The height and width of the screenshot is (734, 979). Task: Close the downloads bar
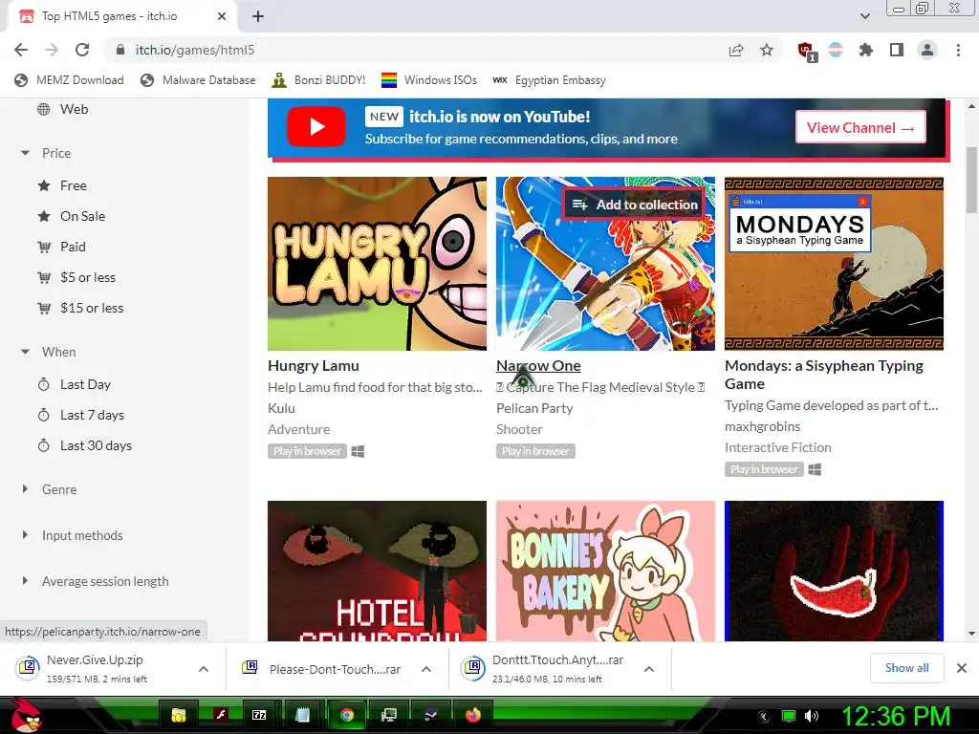point(962,668)
